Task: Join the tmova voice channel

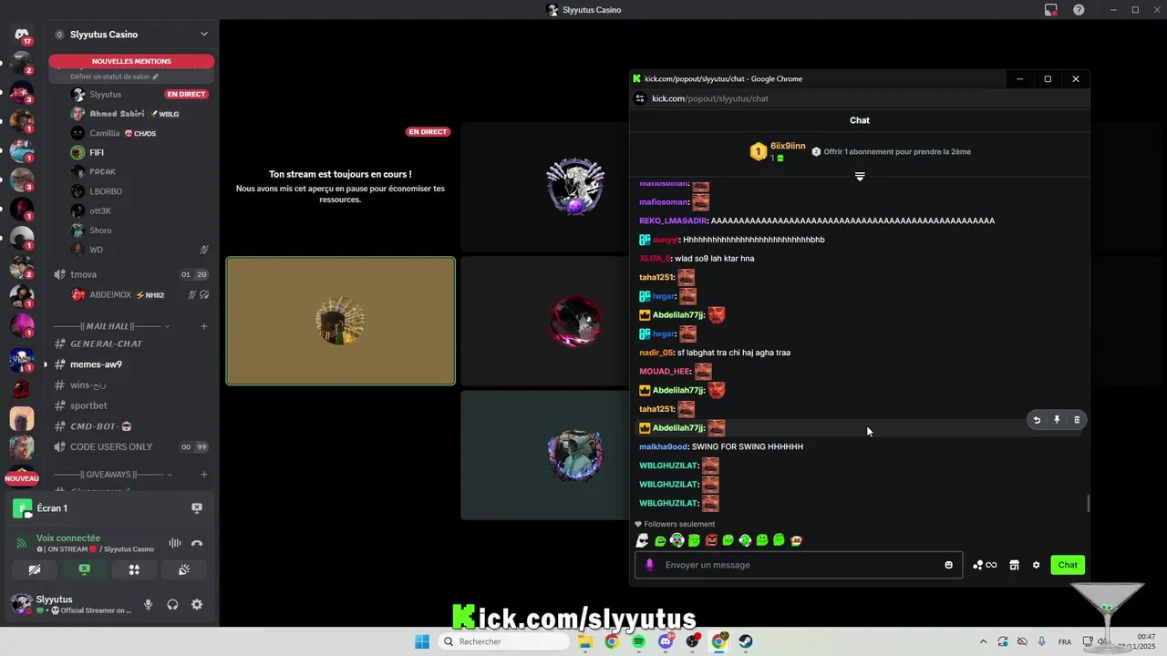Action: pyautogui.click(x=131, y=274)
